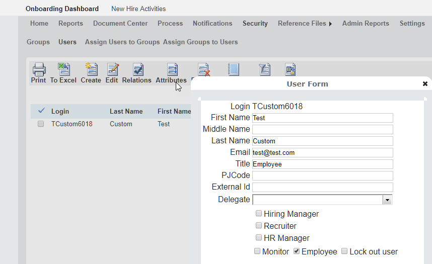Screen dimensions: 432x264
Task: Click the Email input field
Action: (323, 152)
